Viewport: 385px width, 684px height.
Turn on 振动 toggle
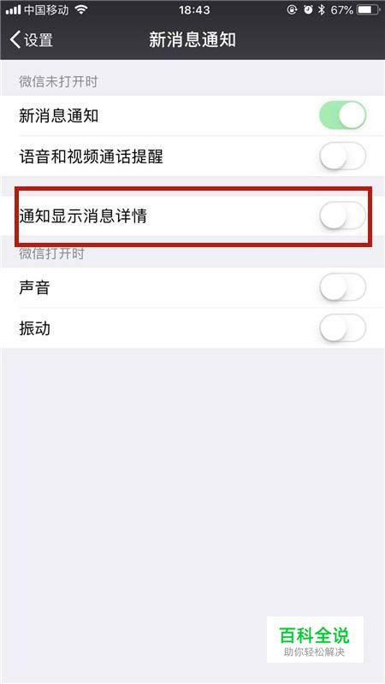click(343, 327)
